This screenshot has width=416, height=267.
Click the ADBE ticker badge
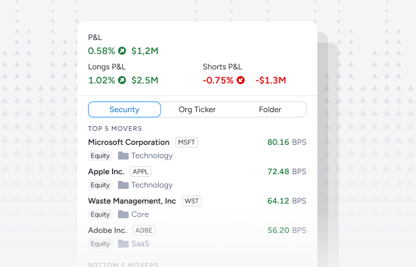click(144, 230)
